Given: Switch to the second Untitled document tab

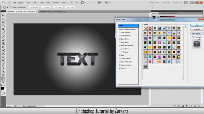Looking at the screenshot, I should coord(51,11).
